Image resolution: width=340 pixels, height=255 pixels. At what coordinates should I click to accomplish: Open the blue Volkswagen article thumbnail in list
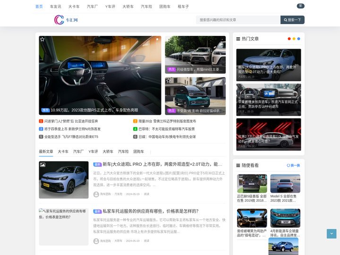coord(64,180)
